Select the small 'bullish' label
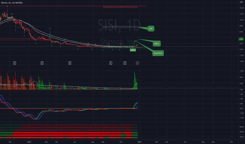245x144 pixels. (x=133, y=50)
